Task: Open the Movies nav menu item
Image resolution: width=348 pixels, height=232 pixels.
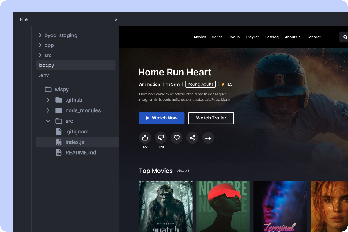Action: (x=200, y=37)
